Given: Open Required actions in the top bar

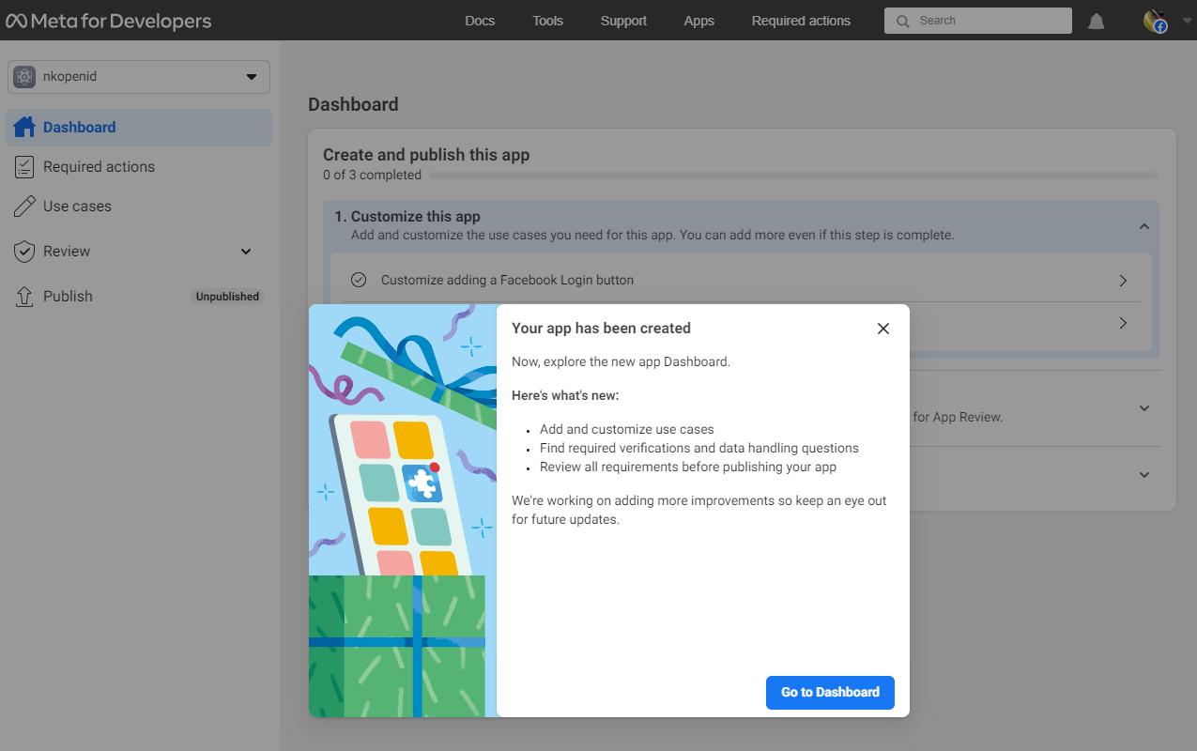Looking at the screenshot, I should click(801, 21).
